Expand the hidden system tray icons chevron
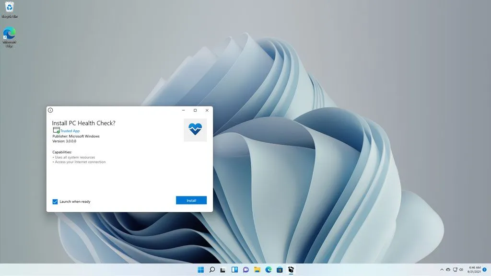This screenshot has width=491, height=276. 442,270
